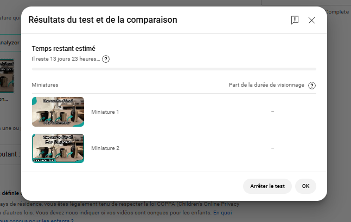Image resolution: width=351 pixels, height=222 pixels.
Task: Click the Miniature 2 label text
Action: pyautogui.click(x=105, y=148)
